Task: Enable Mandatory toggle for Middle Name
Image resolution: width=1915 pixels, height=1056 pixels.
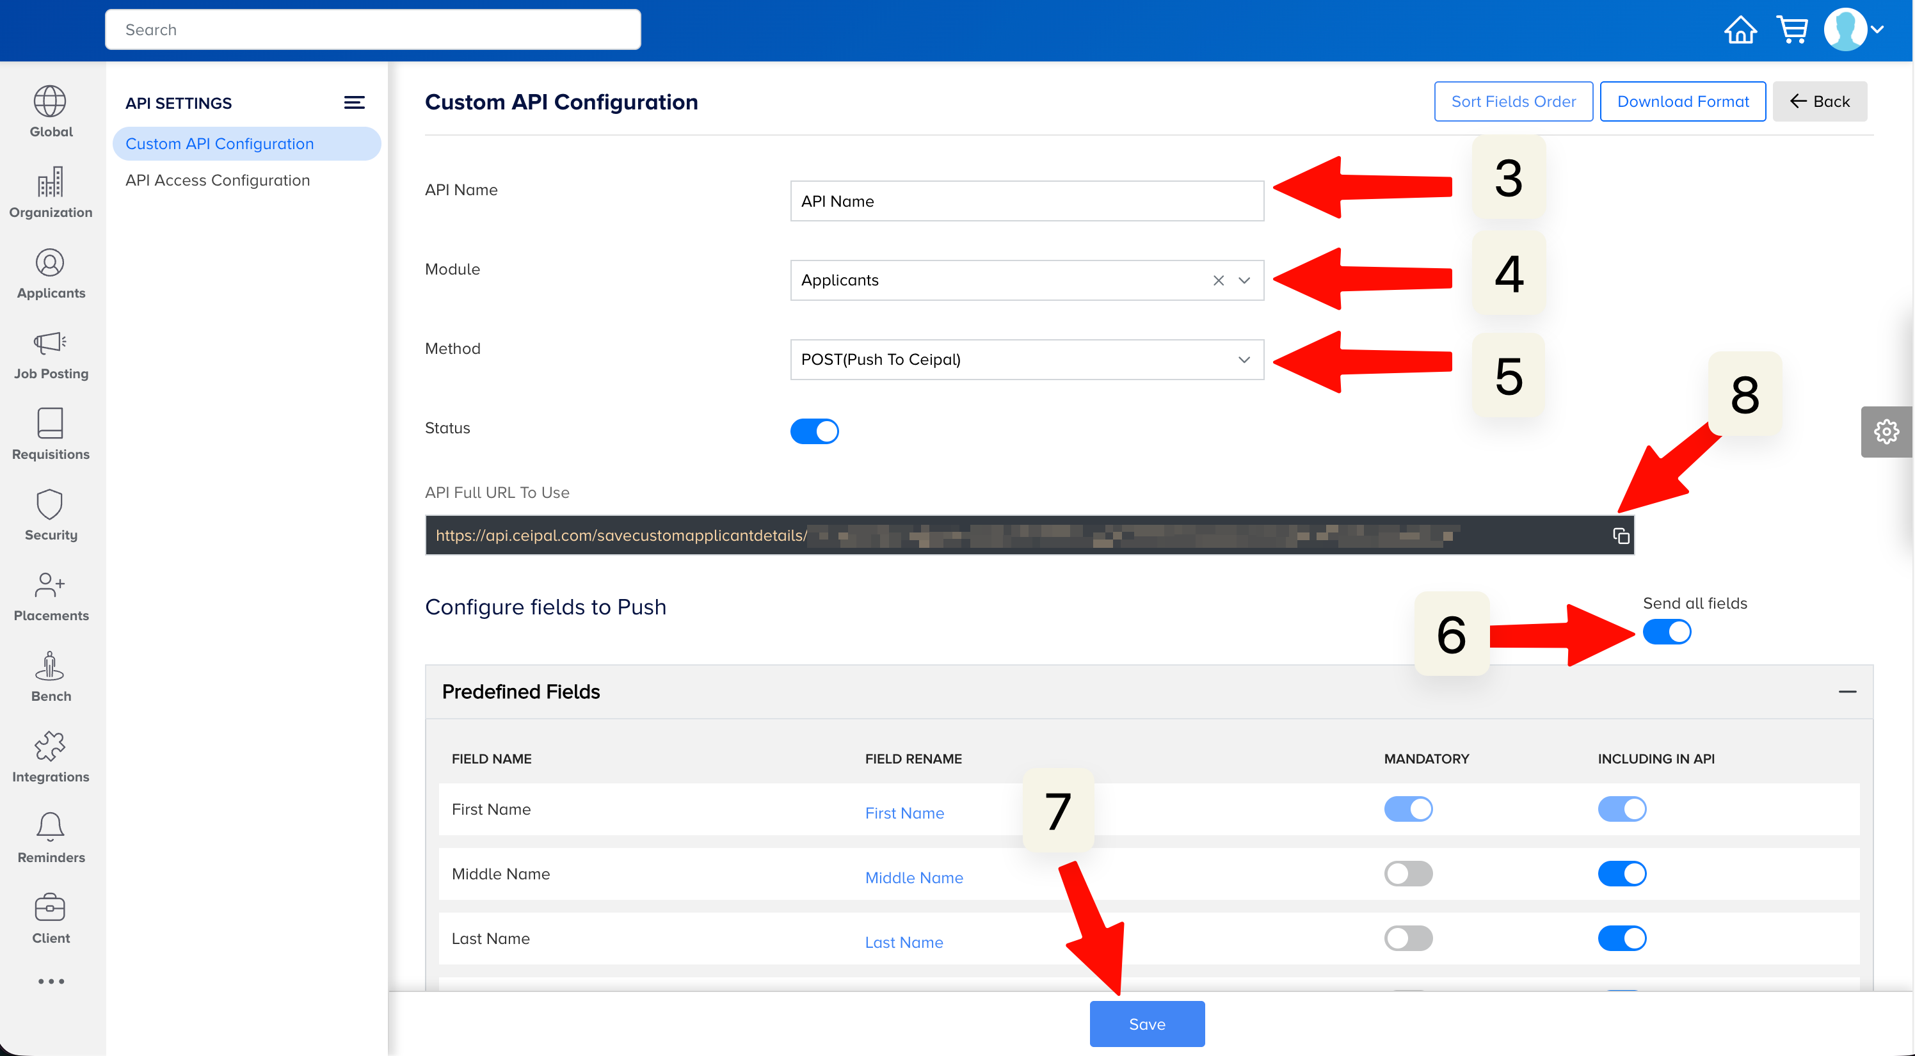Action: pos(1408,874)
